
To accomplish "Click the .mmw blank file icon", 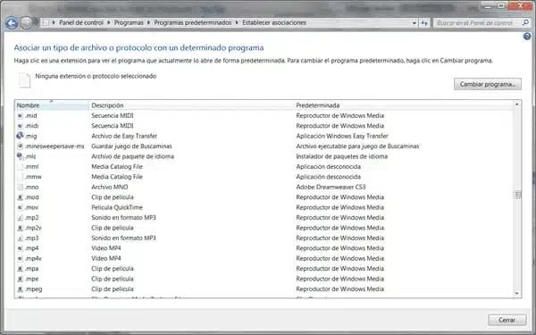I will coord(21,177).
